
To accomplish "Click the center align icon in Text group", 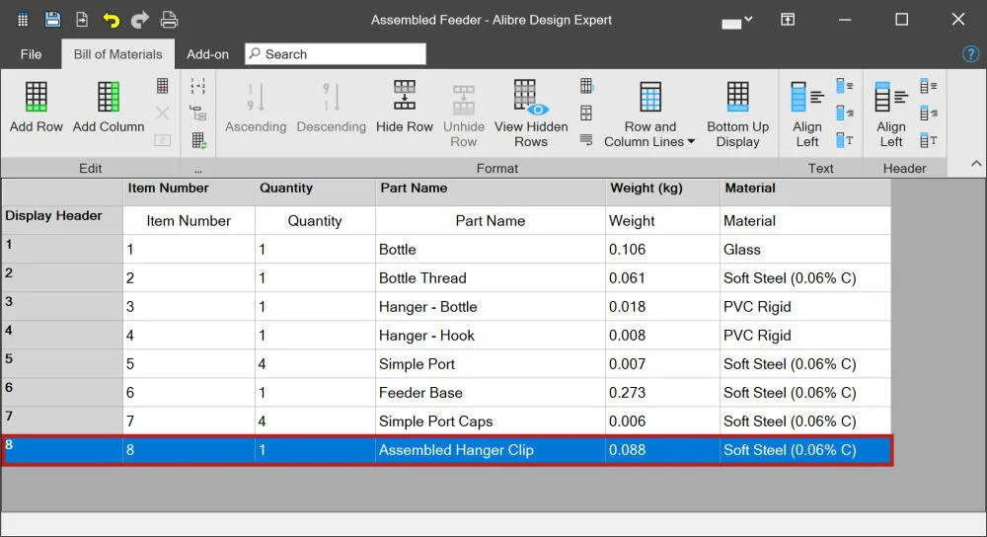I will tap(845, 86).
